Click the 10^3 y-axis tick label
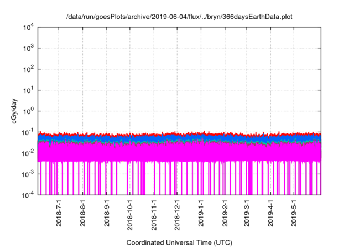Screen dimensions: 354x248 coord(29,48)
